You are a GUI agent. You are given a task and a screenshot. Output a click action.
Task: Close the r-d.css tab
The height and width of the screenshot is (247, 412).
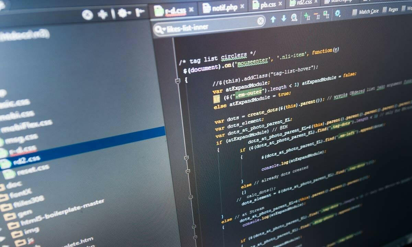[x=191, y=10]
